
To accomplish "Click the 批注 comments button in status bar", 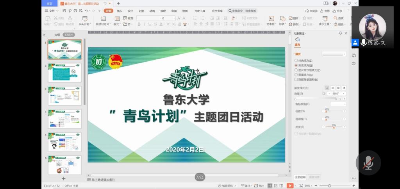I will pyautogui.click(x=260, y=186).
